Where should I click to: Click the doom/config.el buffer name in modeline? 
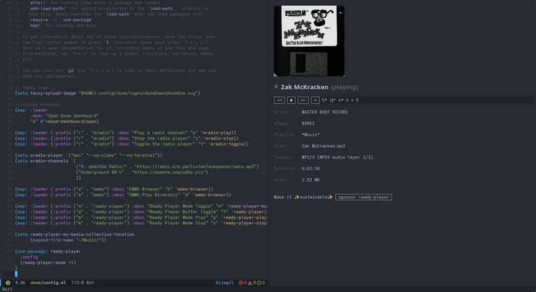[48, 283]
